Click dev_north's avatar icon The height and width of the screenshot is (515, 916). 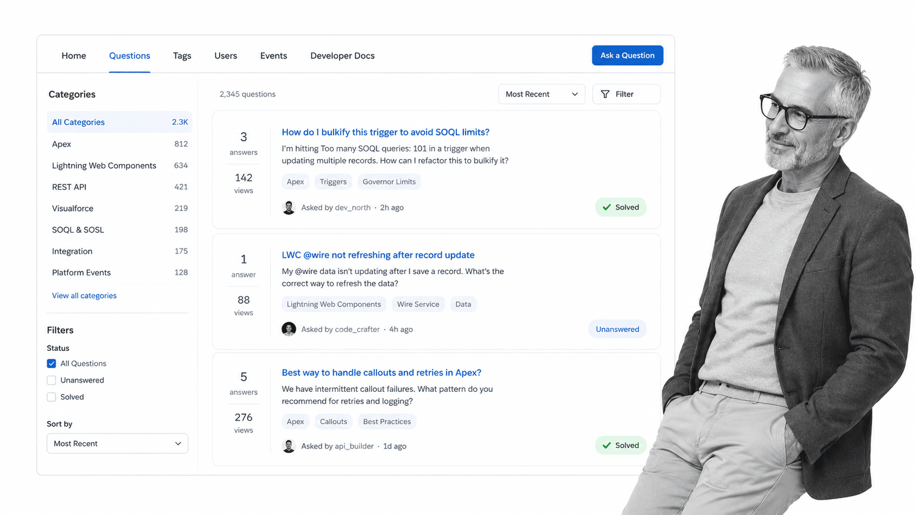pyautogui.click(x=289, y=207)
